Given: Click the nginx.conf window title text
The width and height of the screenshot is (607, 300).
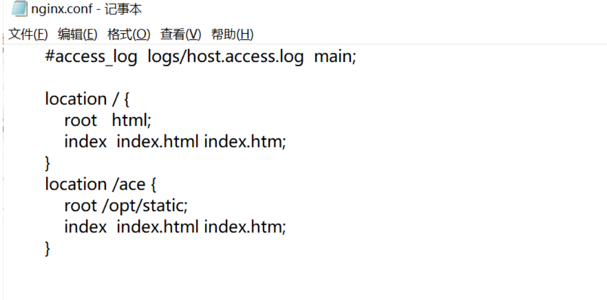Looking at the screenshot, I should pyautogui.click(x=87, y=10).
